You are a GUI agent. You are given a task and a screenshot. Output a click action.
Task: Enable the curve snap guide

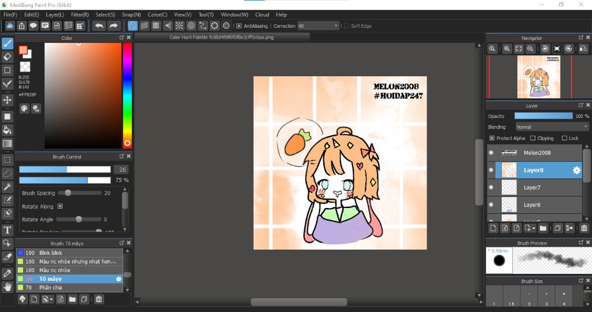pyautogui.click(x=203, y=25)
